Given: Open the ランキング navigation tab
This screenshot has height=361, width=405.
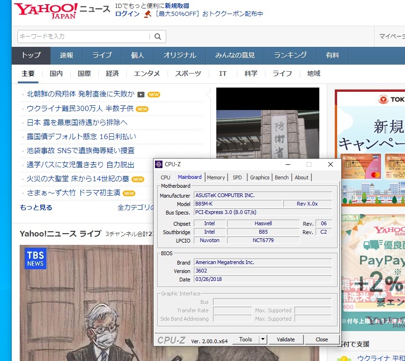Looking at the screenshot, I should [x=290, y=56].
